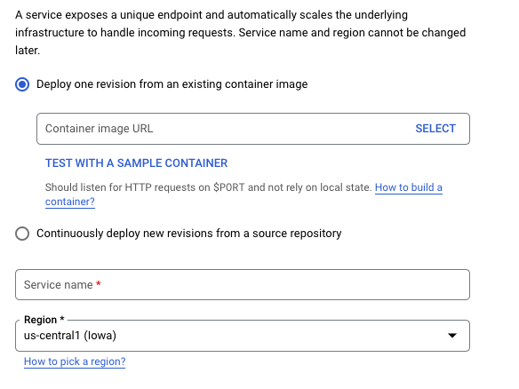
Task: Select the Deploy one revision radio button
Action: pyautogui.click(x=22, y=84)
